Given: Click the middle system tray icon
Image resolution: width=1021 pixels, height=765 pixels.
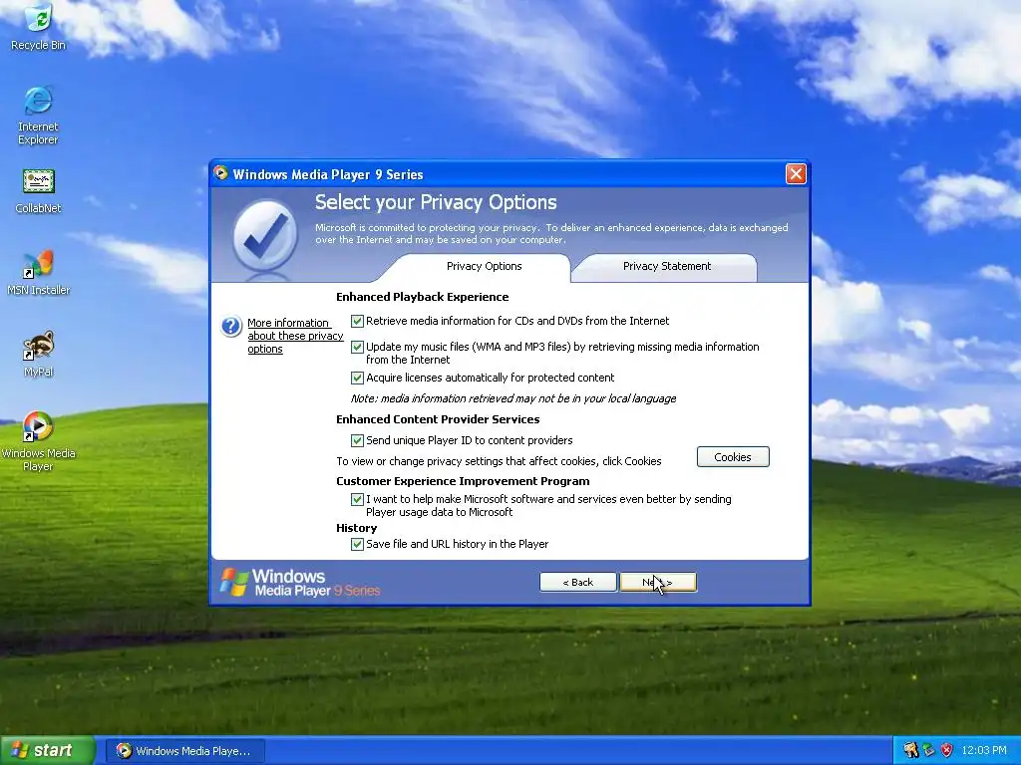Looking at the screenshot, I should click(x=928, y=750).
